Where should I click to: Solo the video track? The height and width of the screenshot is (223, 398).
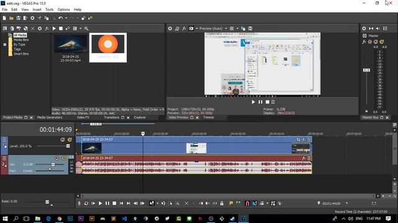tap(70, 139)
